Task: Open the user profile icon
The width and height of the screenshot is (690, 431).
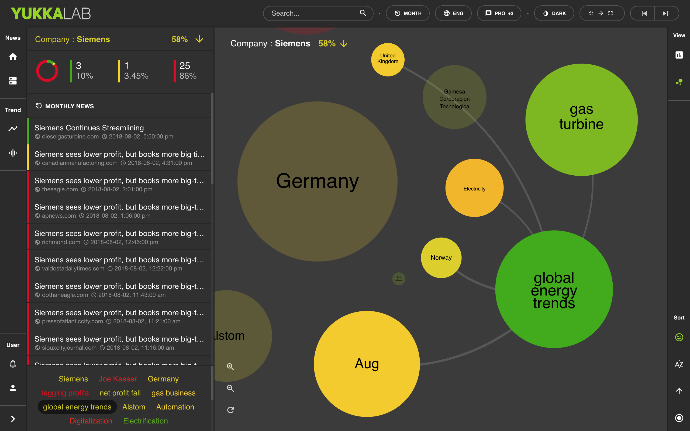Action: (13, 388)
